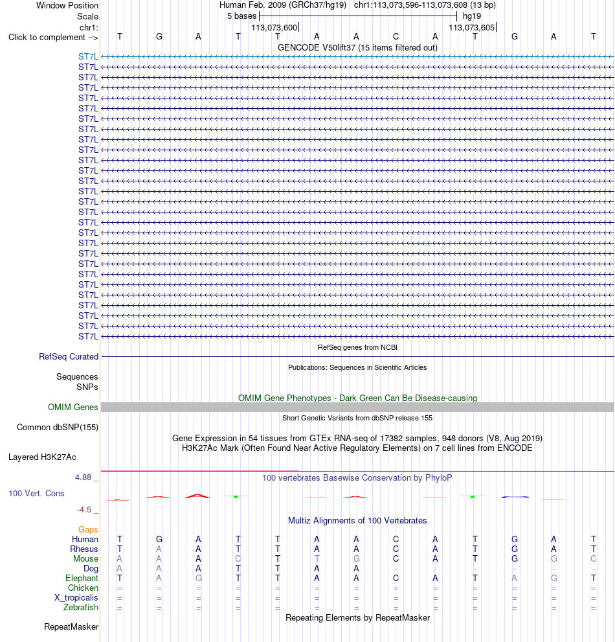The image size is (615, 642).
Task: Select the Mouse alignment row label
Action: (86, 559)
